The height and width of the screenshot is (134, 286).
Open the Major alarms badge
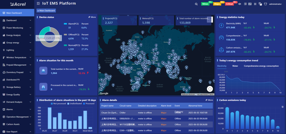point(217,4)
